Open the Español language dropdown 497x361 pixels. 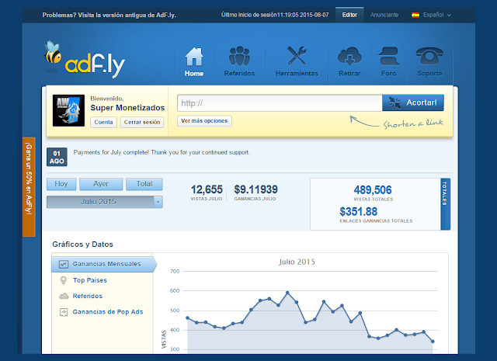tap(431, 15)
